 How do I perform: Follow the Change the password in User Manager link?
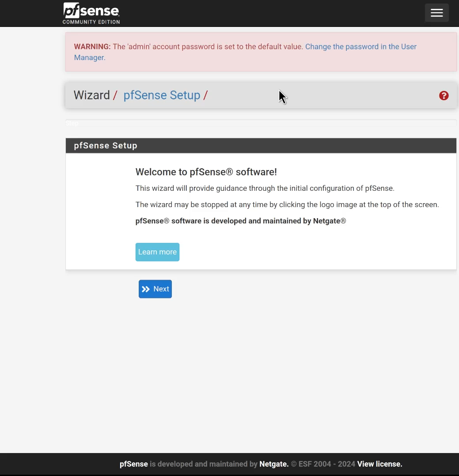(245, 52)
